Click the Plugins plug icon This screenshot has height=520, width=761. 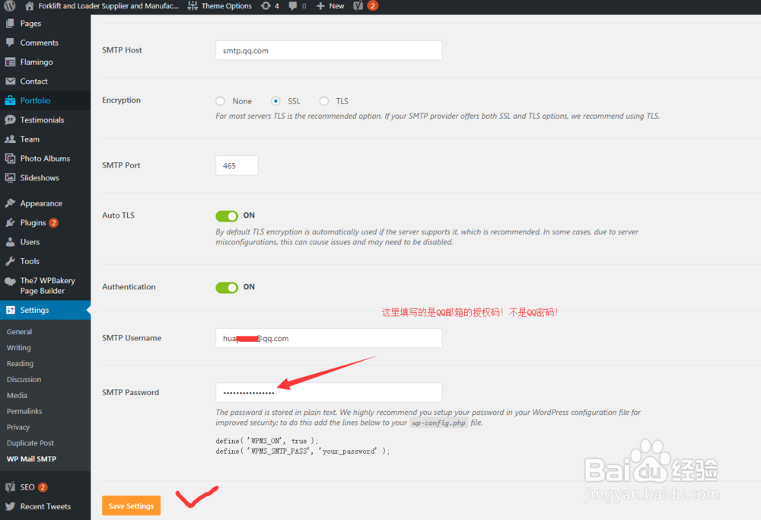(x=10, y=222)
